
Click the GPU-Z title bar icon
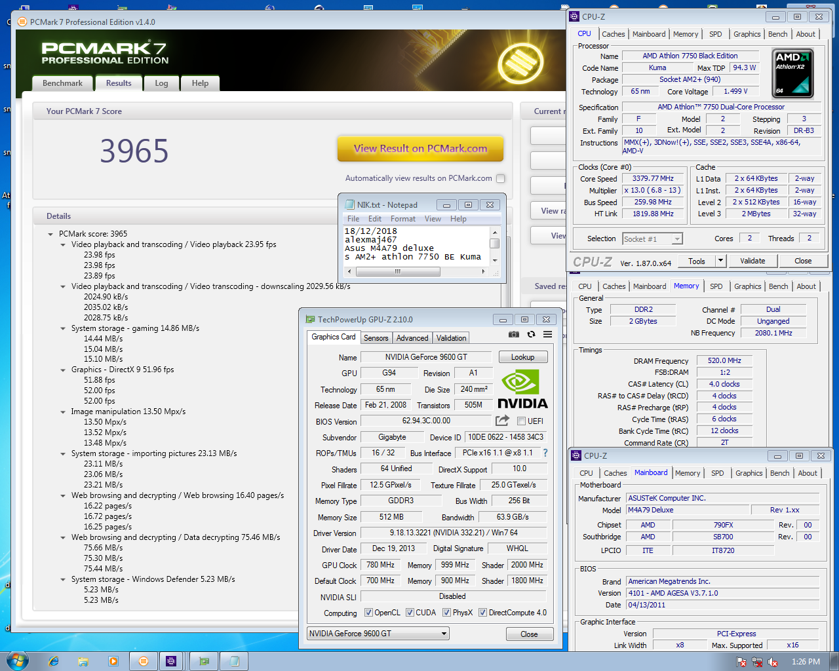point(311,319)
